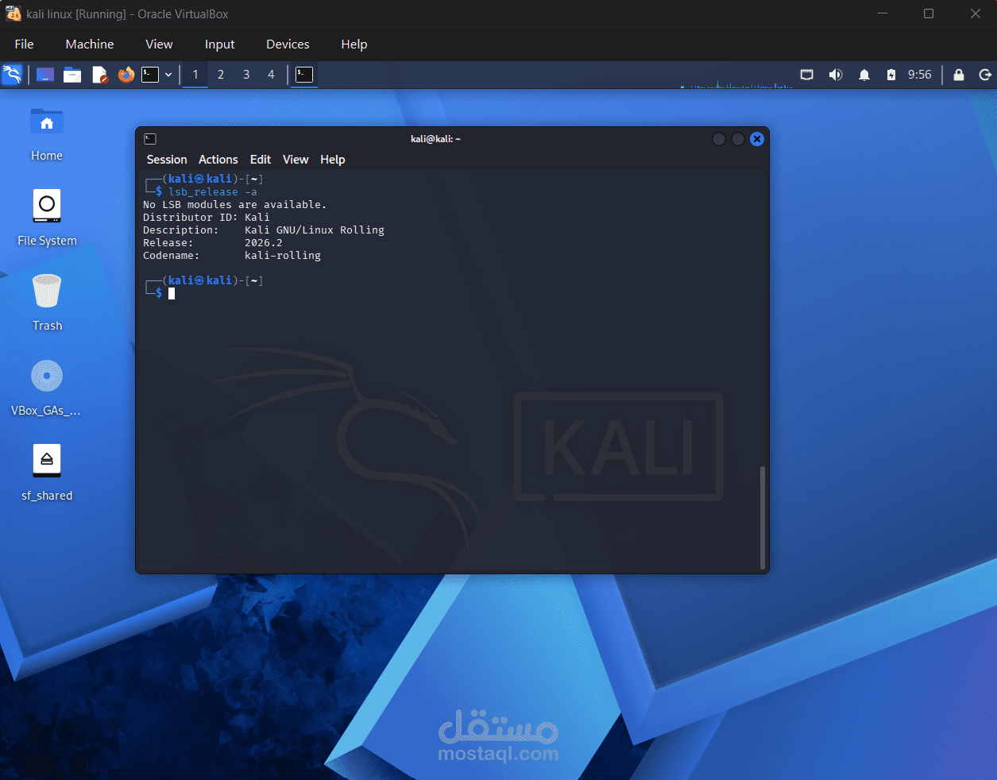Image resolution: width=997 pixels, height=780 pixels.
Task: Check the battery power indicator
Action: (x=891, y=75)
